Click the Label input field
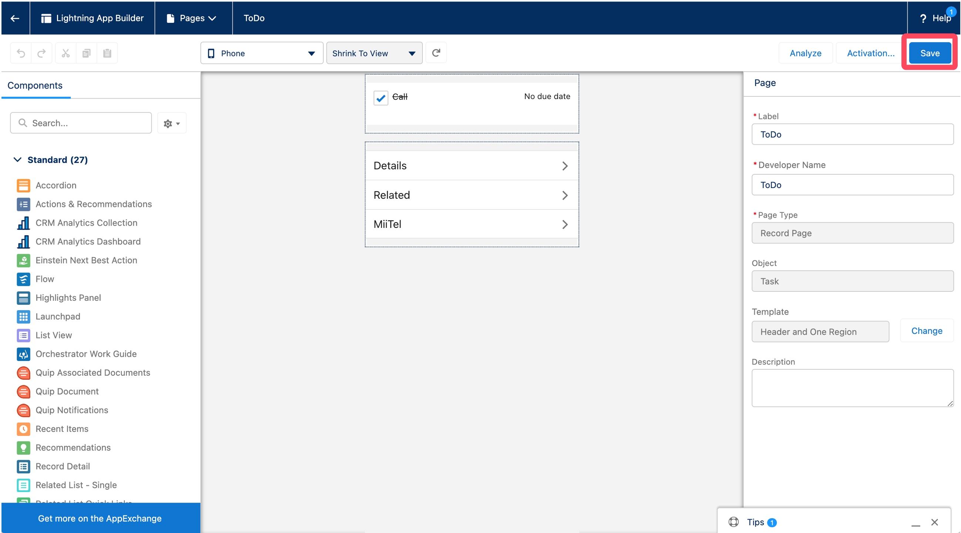 853,134
